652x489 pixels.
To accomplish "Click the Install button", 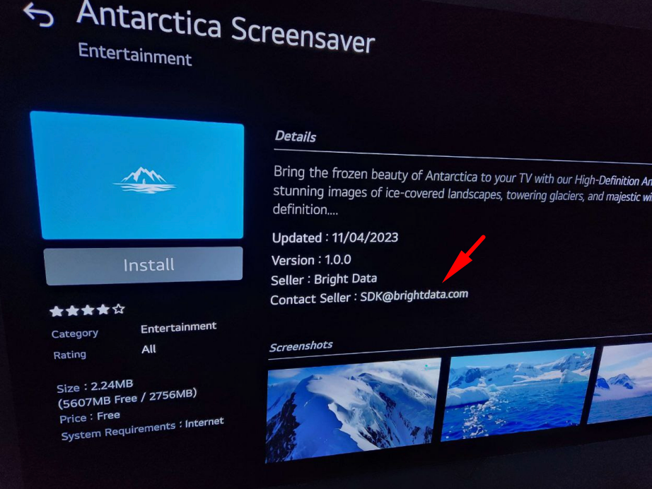I will [144, 266].
